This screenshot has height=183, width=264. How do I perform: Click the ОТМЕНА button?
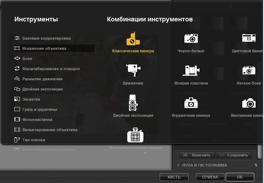(210, 177)
